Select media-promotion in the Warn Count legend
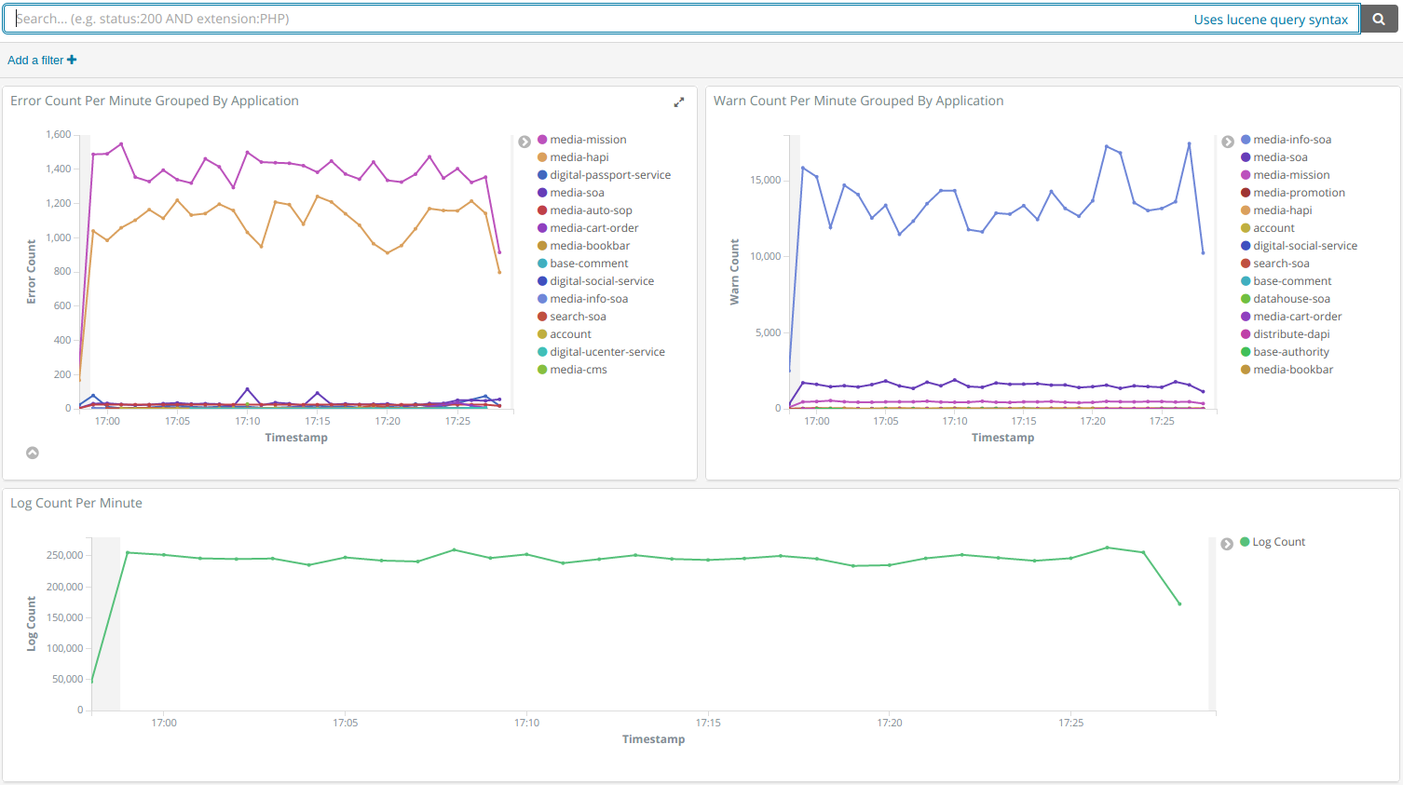The height and width of the screenshot is (785, 1403). point(1299,193)
